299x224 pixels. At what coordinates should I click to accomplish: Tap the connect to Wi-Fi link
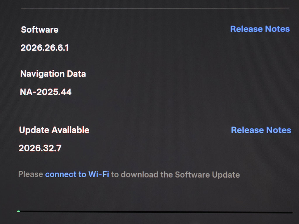(x=77, y=174)
